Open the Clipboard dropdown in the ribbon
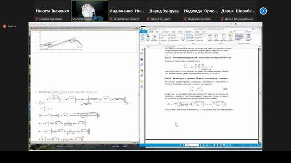This screenshot has height=163, width=291. coord(173,38)
